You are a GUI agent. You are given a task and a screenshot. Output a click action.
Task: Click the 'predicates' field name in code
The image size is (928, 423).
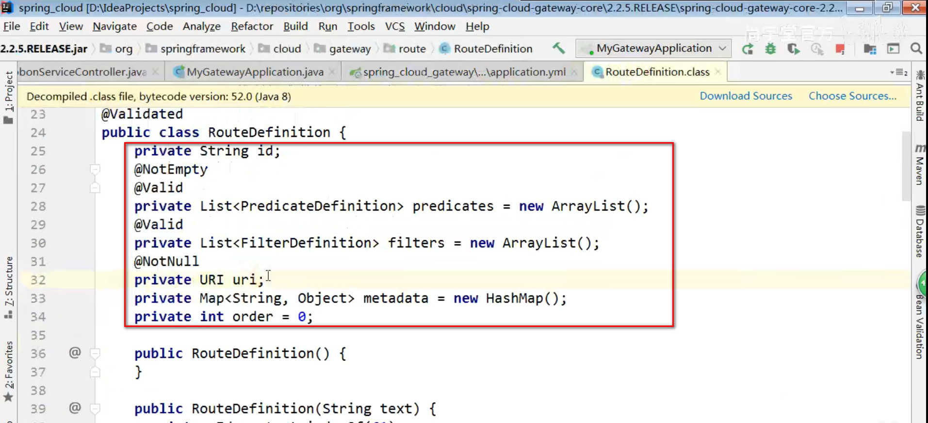point(453,206)
